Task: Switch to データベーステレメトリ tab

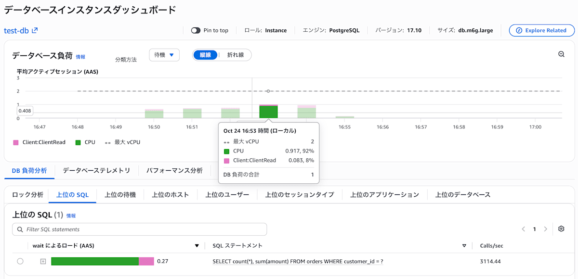Action: click(x=96, y=170)
